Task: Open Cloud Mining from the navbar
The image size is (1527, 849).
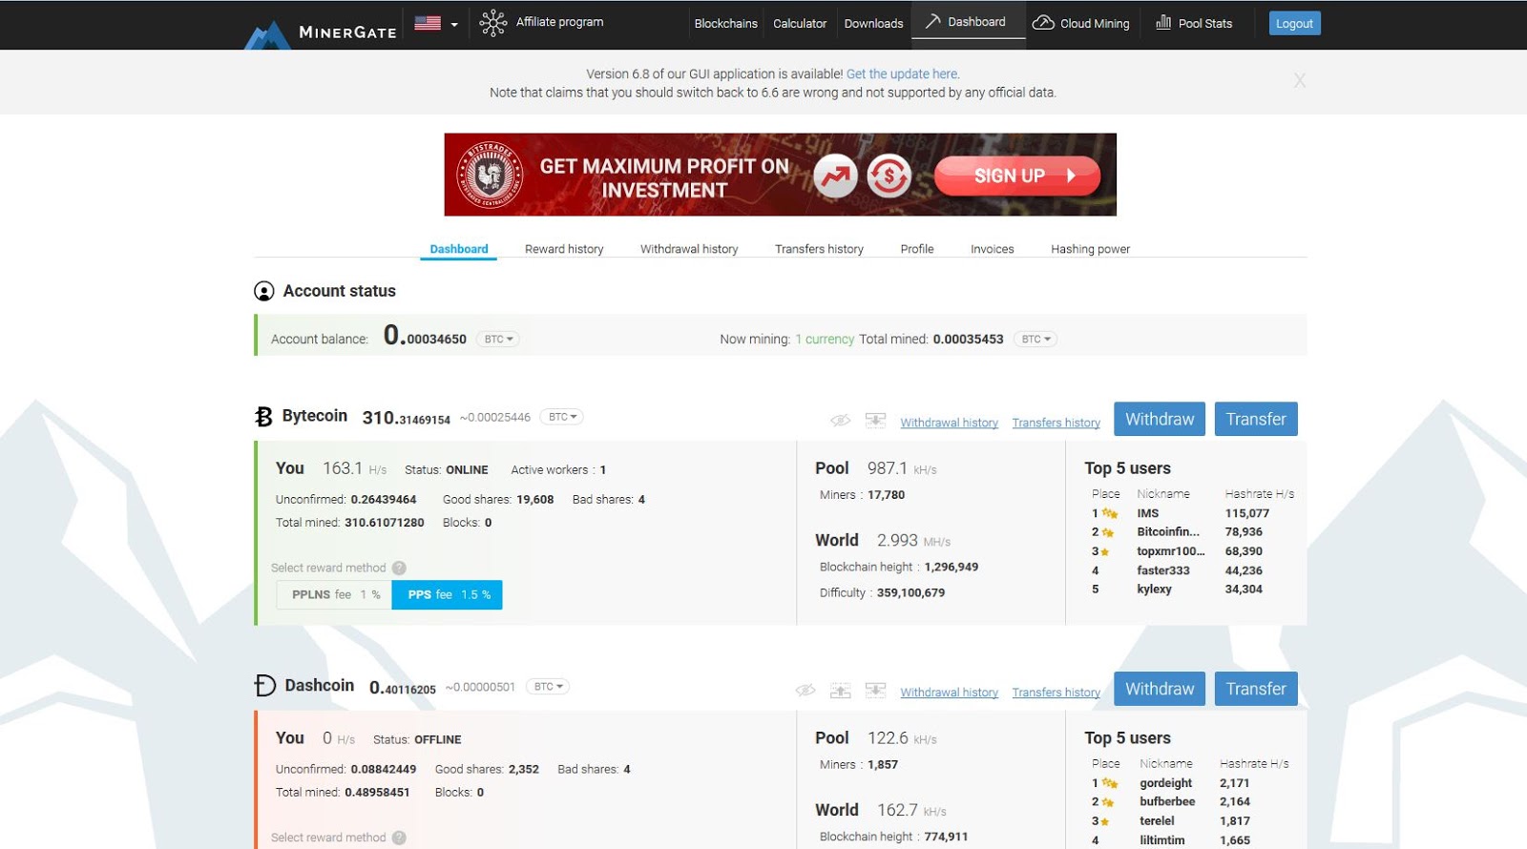Action: tap(1081, 23)
